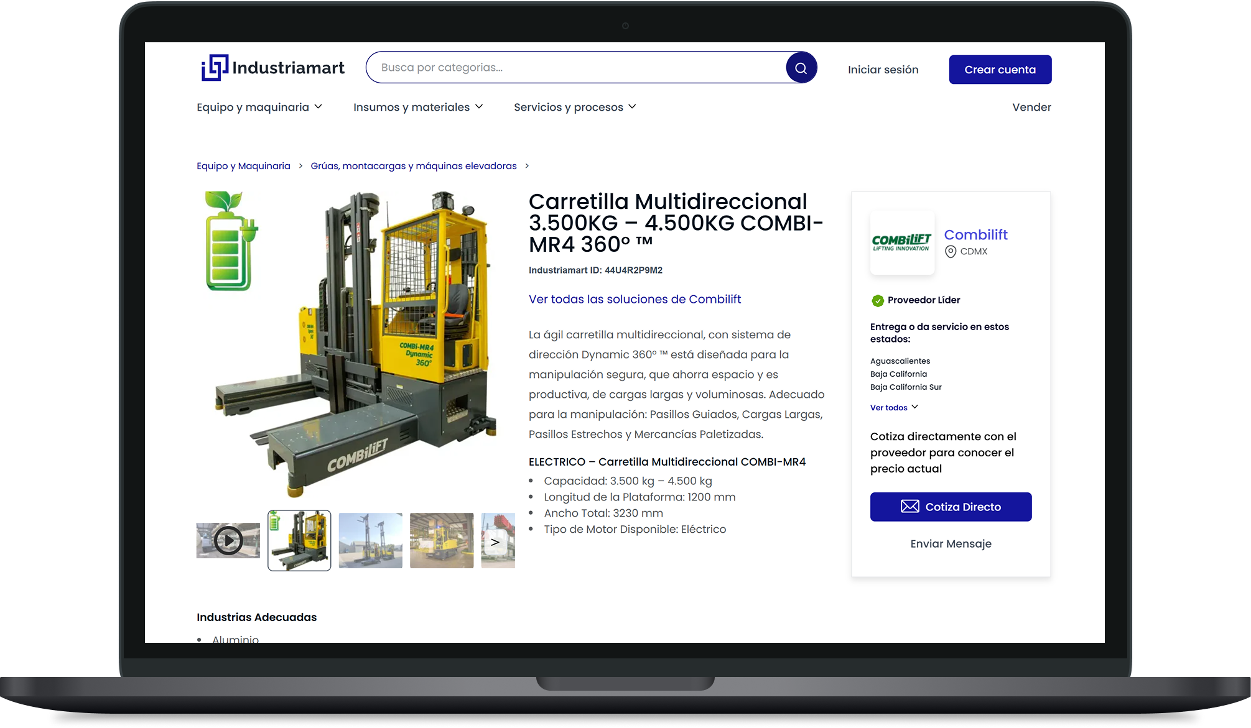Select the yellow forklift selected thumbnail

[299, 540]
